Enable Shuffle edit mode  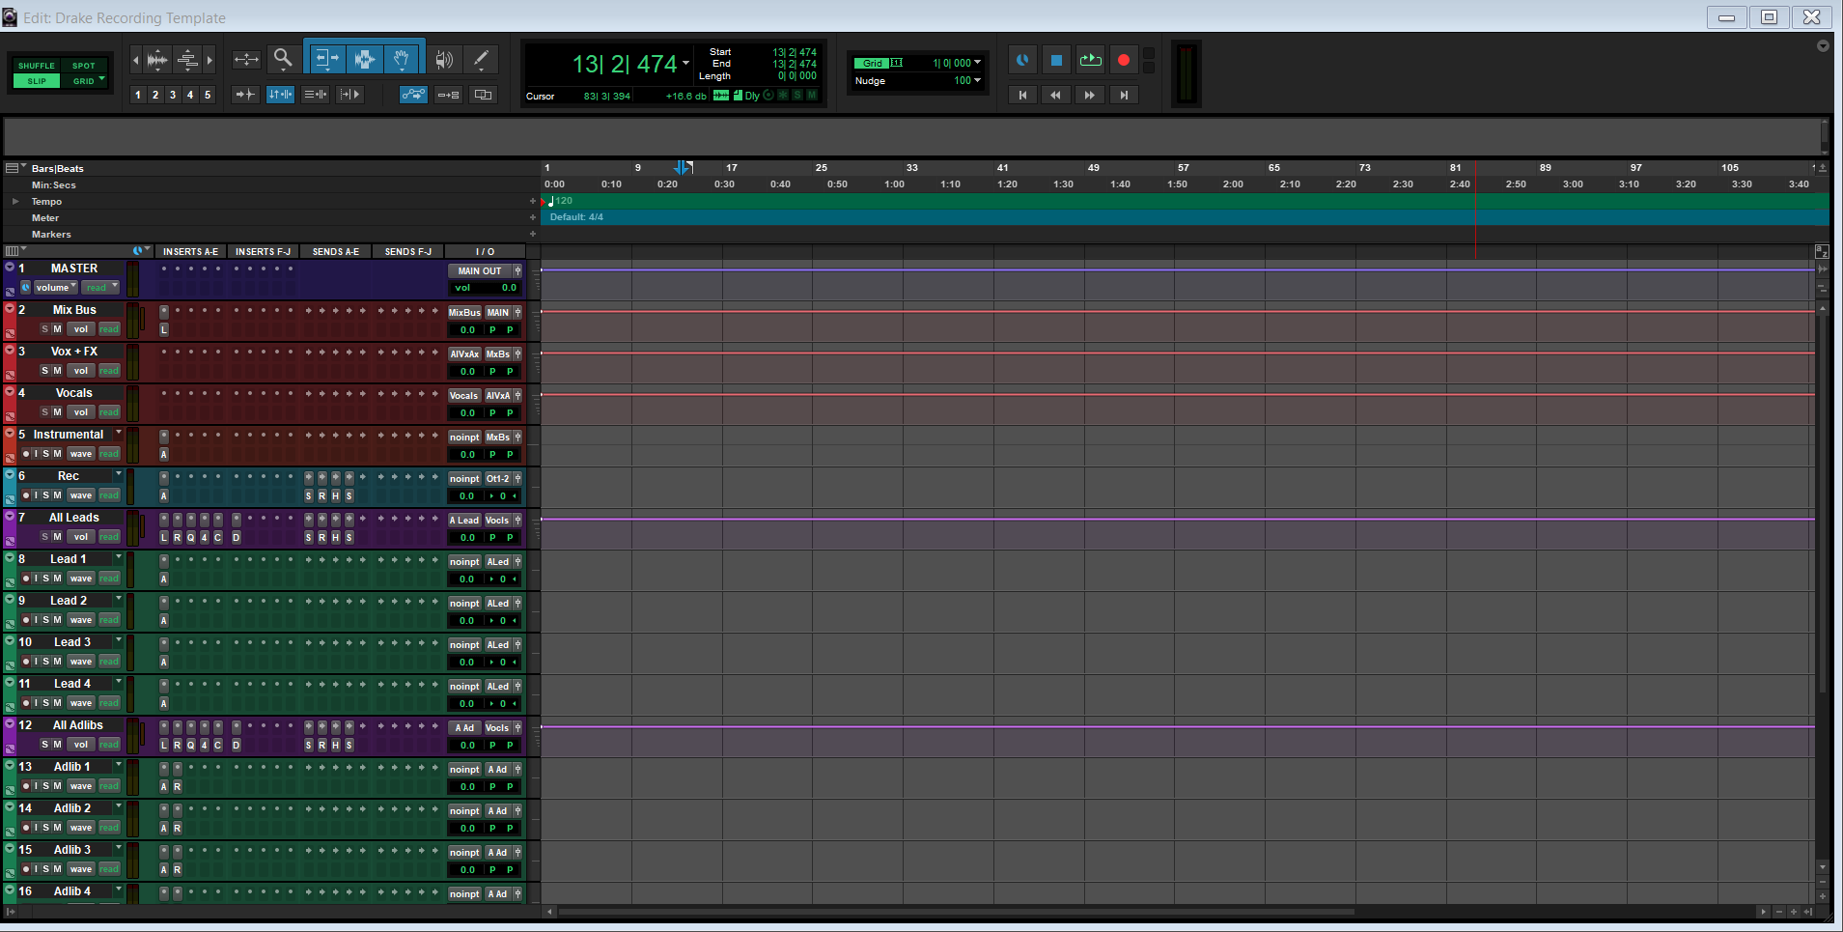point(37,66)
